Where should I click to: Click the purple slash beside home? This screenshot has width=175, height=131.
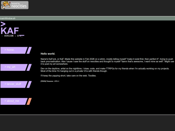(x=29, y=50)
